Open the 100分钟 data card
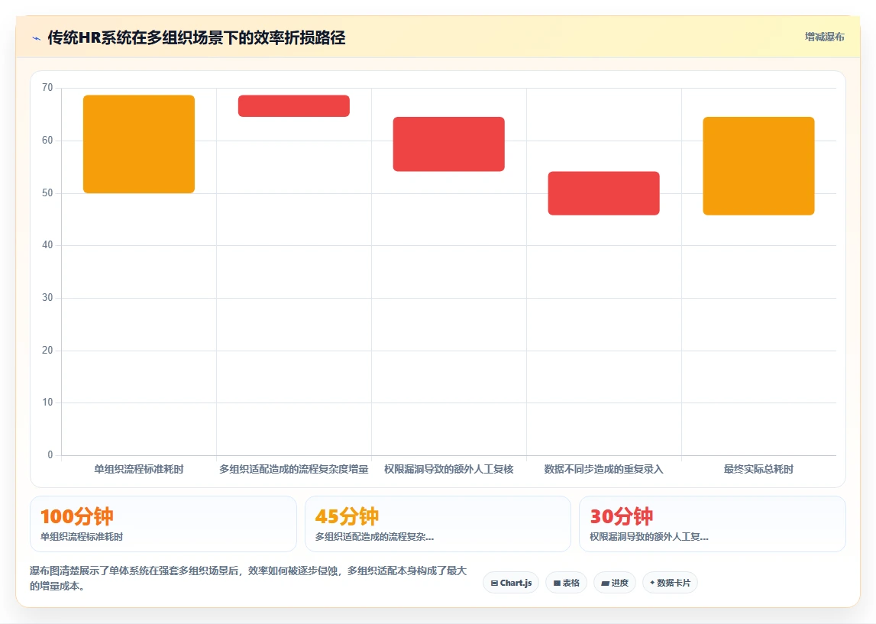The image size is (876, 624). [x=163, y=524]
